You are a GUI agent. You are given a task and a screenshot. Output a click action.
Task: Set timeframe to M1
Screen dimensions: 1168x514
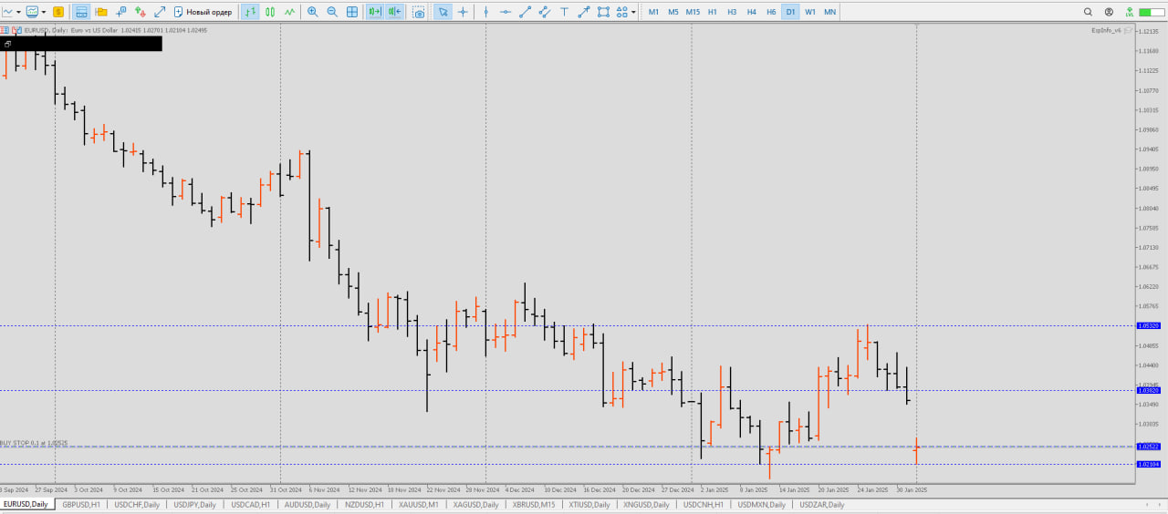pos(653,12)
